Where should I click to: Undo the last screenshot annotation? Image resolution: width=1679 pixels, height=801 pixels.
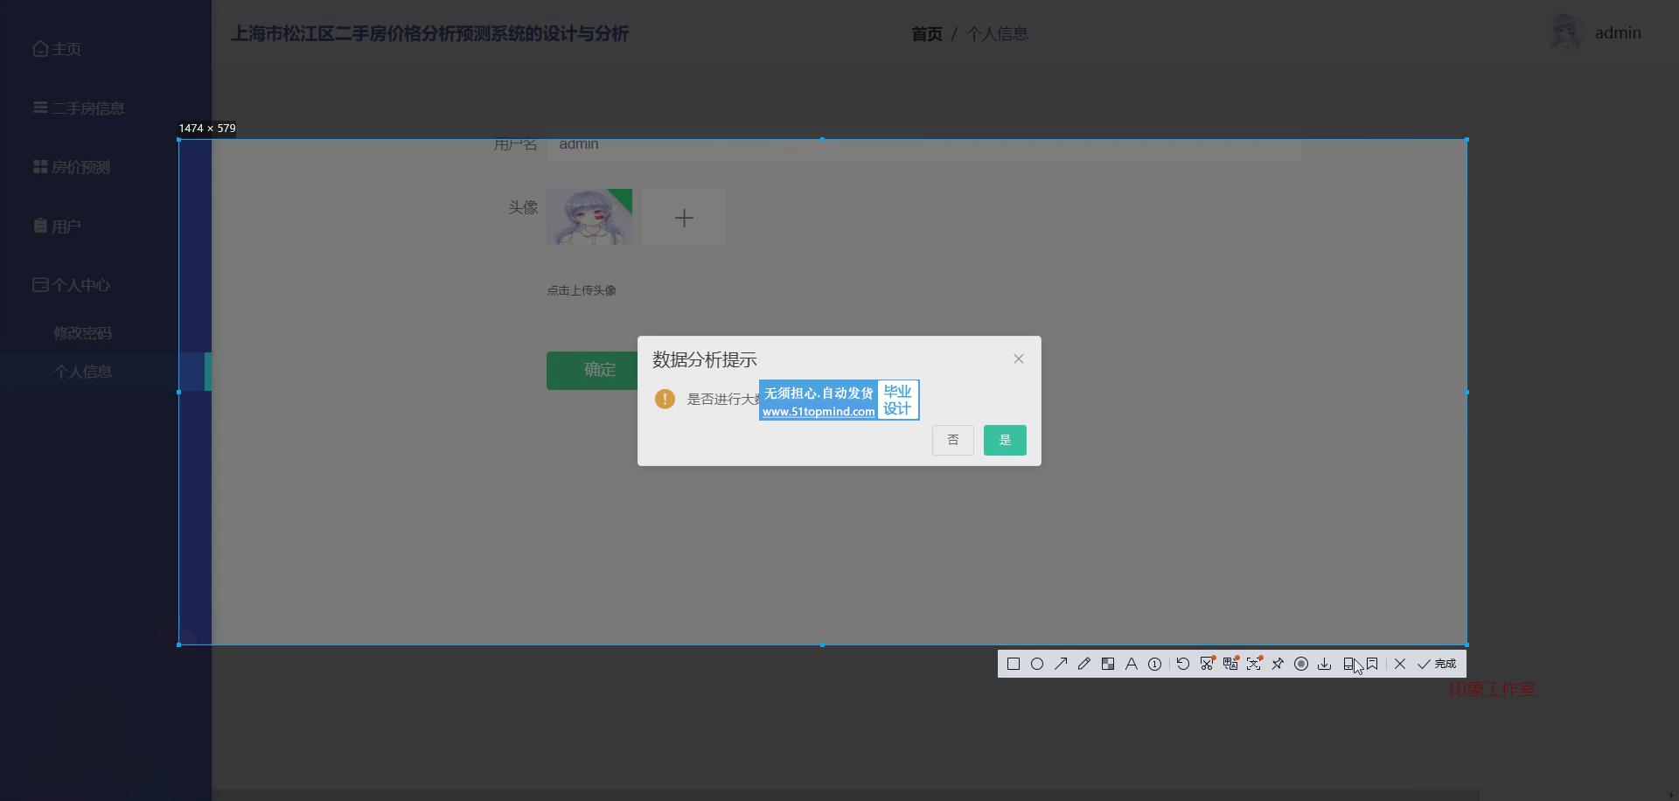[1183, 664]
